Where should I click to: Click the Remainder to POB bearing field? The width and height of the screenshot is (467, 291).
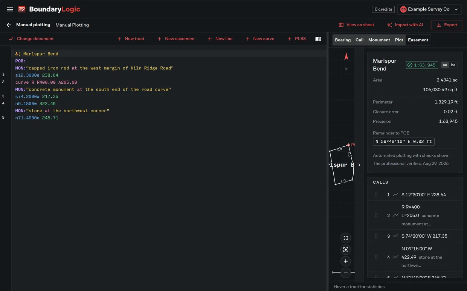[404, 142]
